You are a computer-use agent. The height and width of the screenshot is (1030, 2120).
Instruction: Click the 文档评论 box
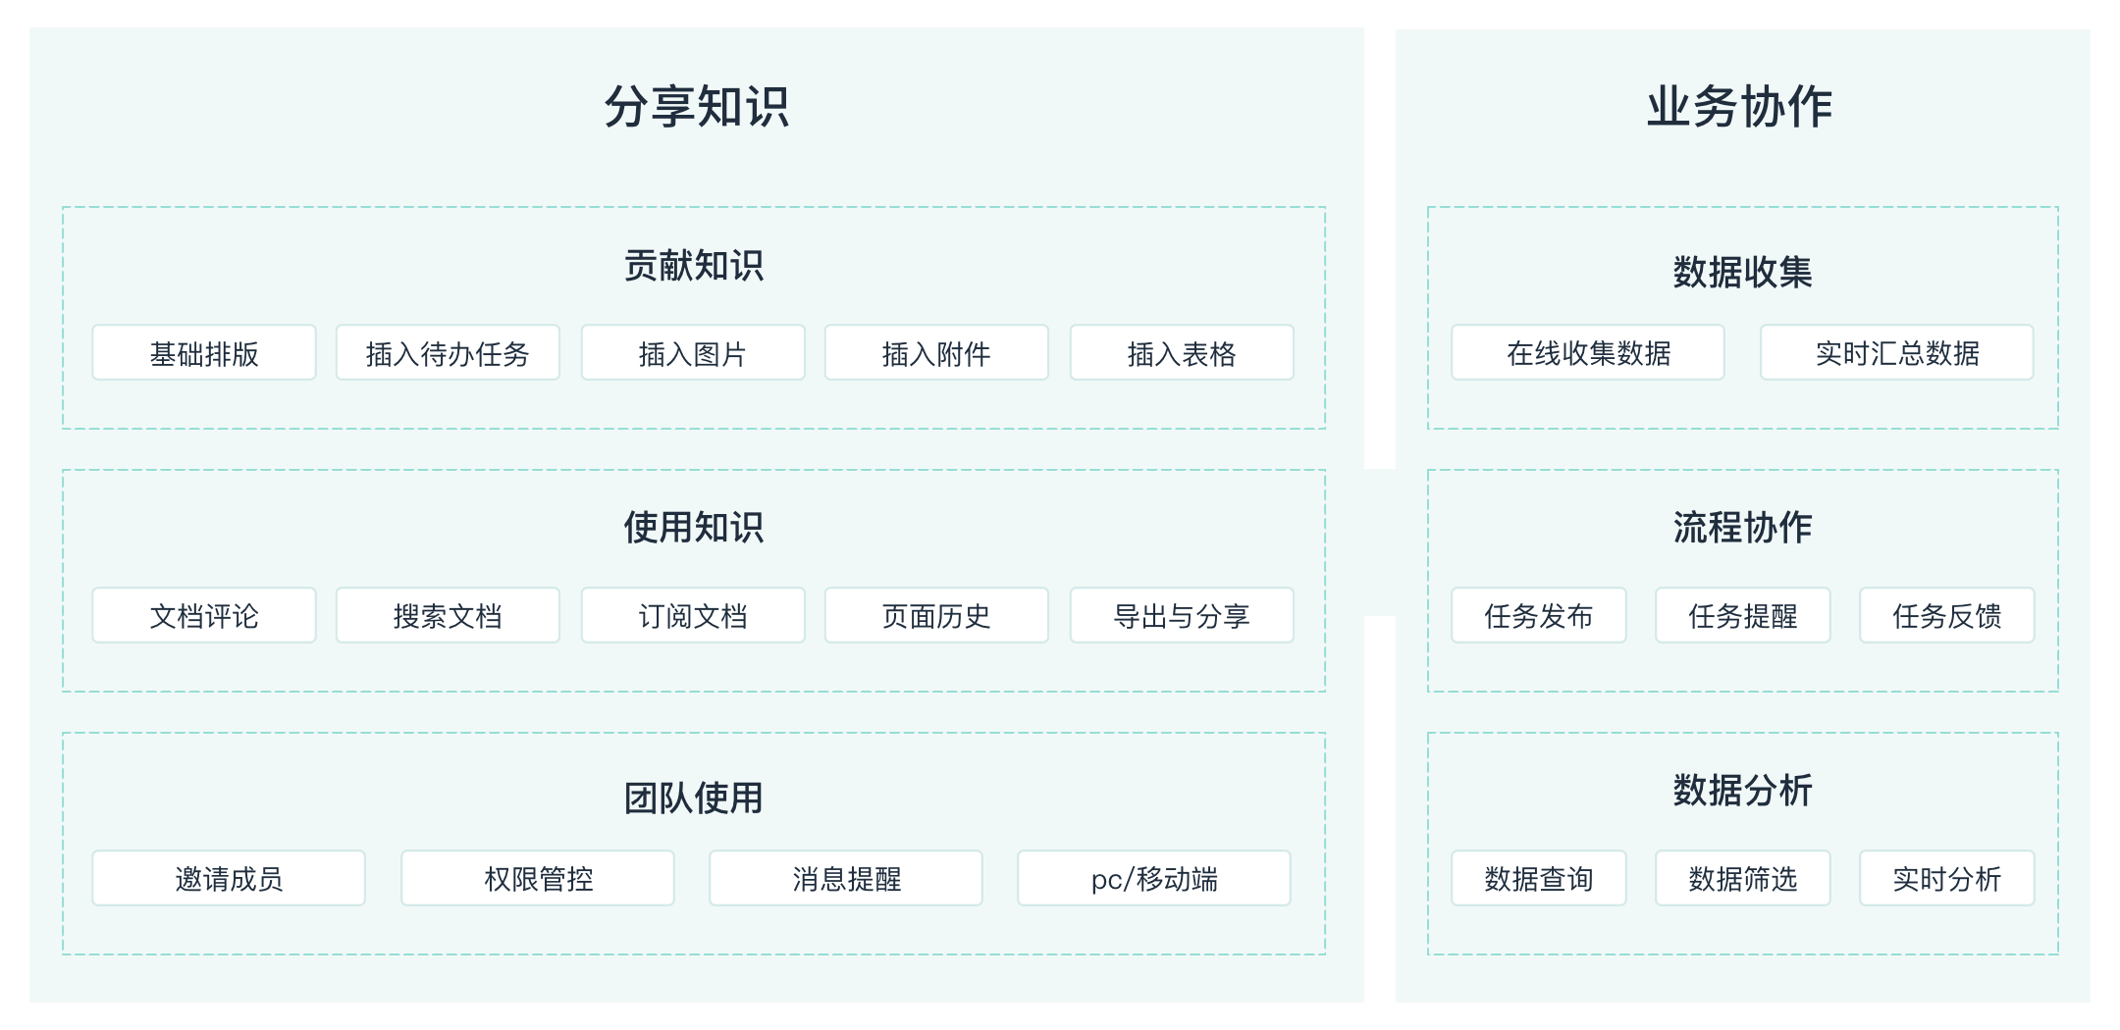(204, 616)
